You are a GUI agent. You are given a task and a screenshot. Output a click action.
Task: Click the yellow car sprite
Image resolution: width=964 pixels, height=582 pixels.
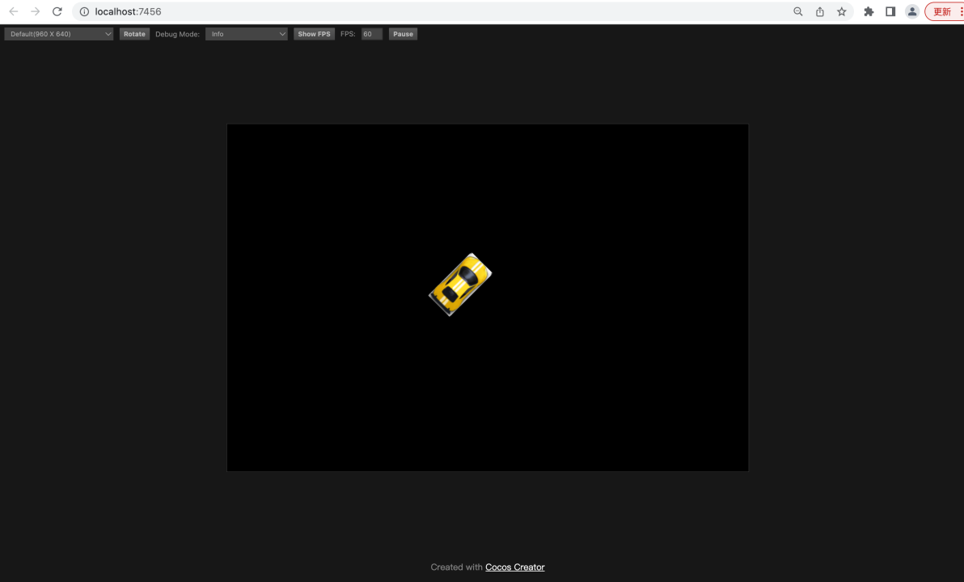(460, 285)
